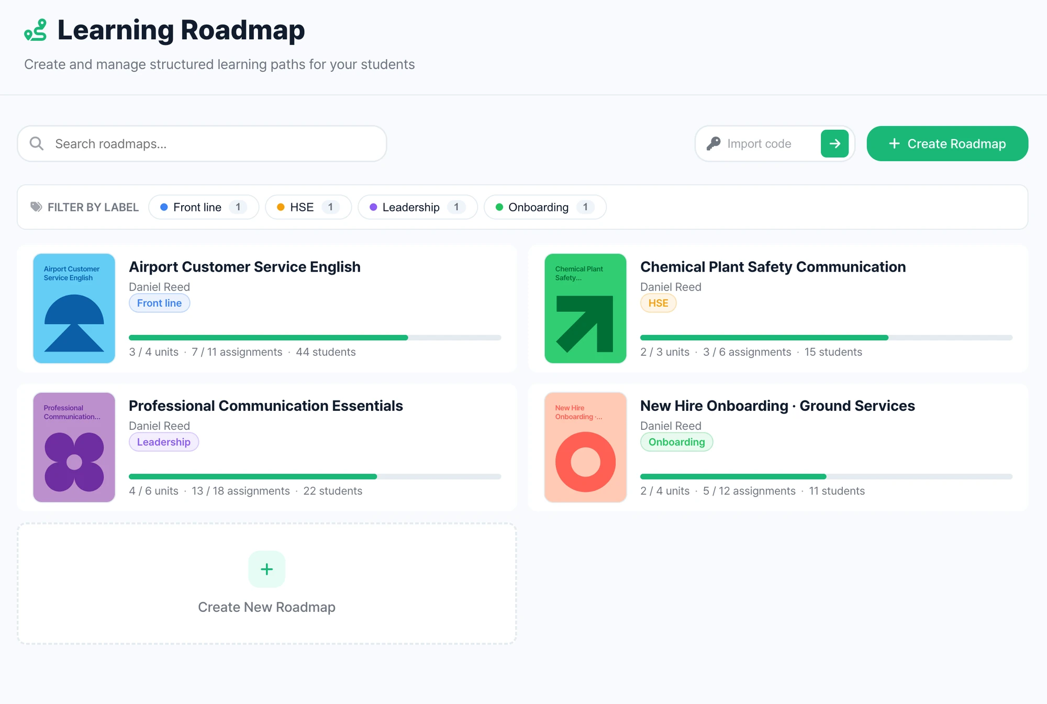Click the Learning Roadmap page title
The height and width of the screenshot is (704, 1047).
181,30
